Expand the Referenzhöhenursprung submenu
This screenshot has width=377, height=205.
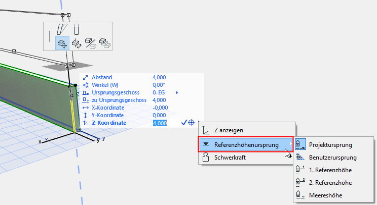(x=246, y=145)
